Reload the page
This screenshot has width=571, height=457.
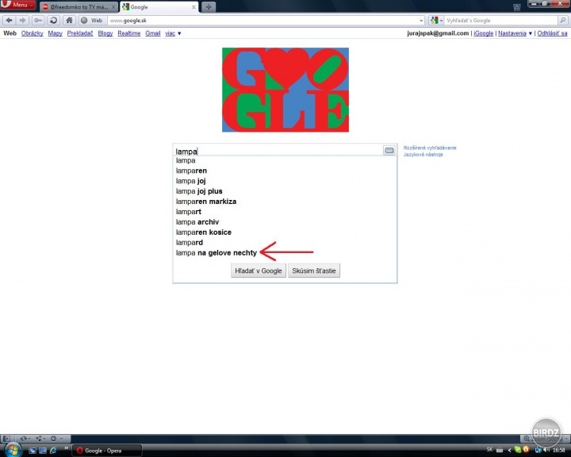(53, 21)
